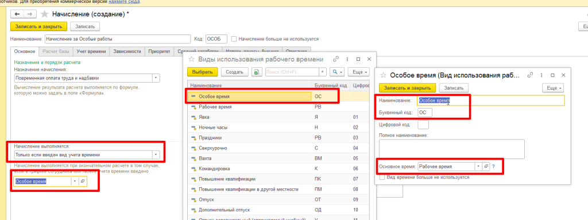Image resolution: width=588 pixels, height=220 pixels.
Task: Star the Виды использования рабочего времени window
Action: (x=192, y=59)
